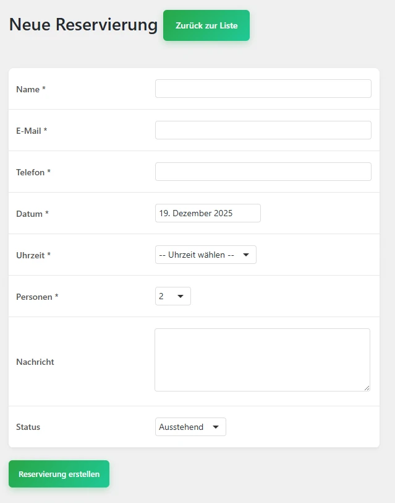The width and height of the screenshot is (395, 503).
Task: Click the Name * field label
Action: coord(31,89)
